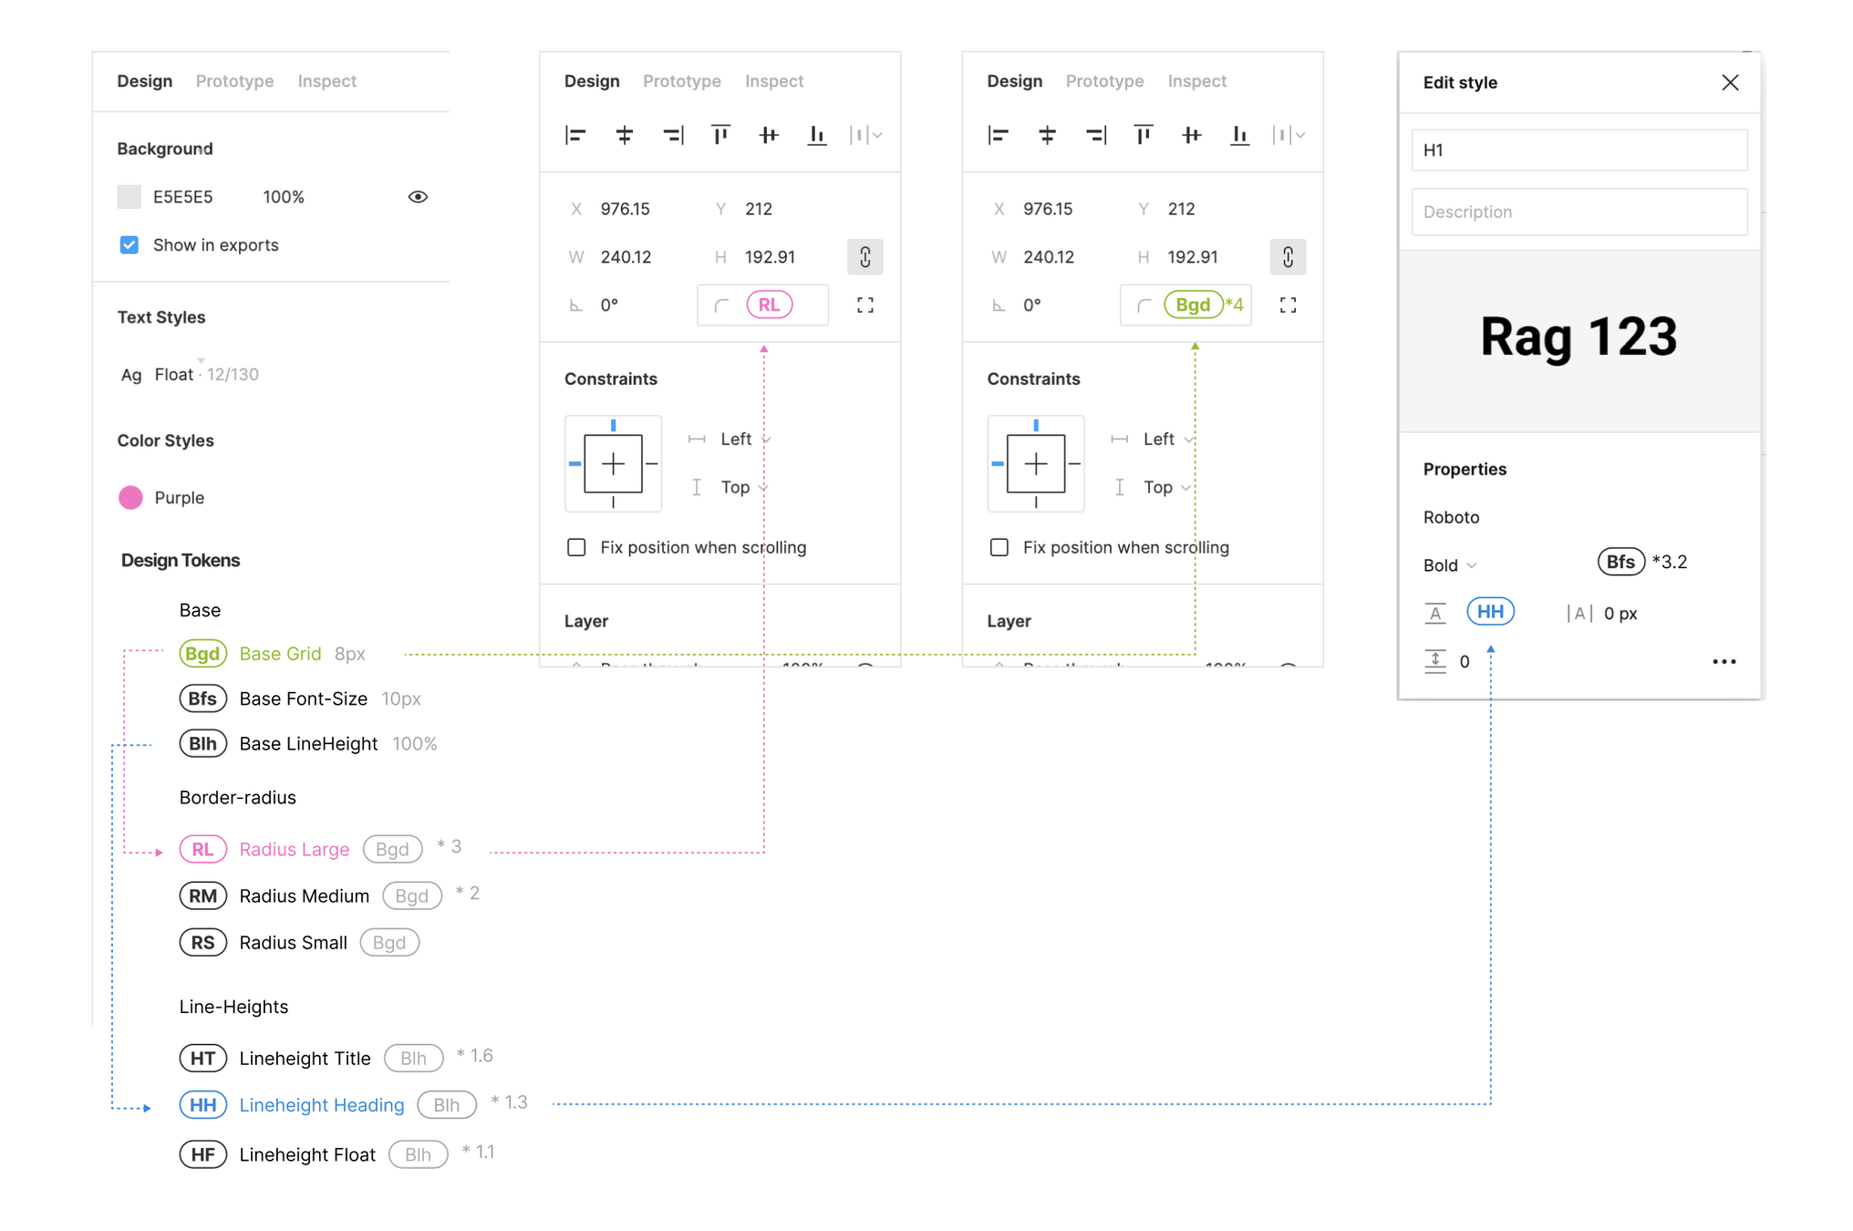Viewport: 1853px width, 1231px height.
Task: Open more type options ellipsis in Edit style
Action: coord(1724,662)
